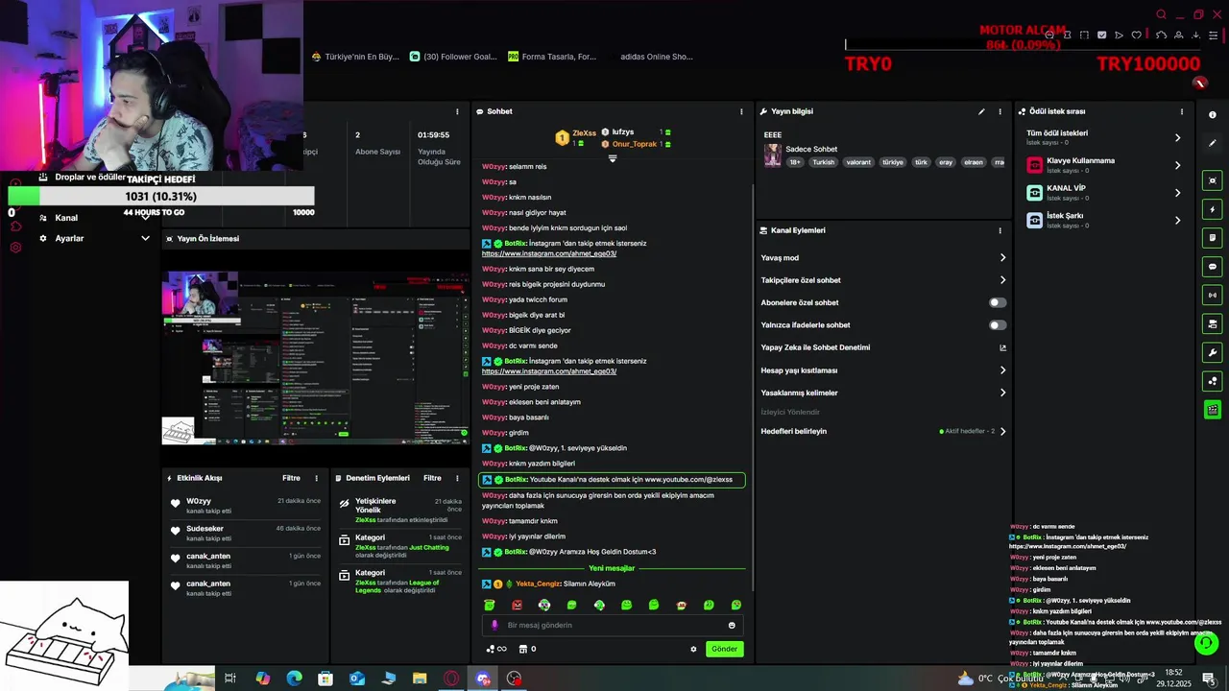The image size is (1229, 691).
Task: Open the info icon in right sidebar
Action: (1213, 115)
